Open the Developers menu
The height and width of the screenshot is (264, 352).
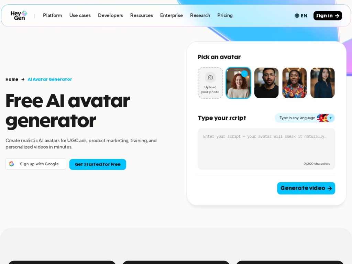(110, 15)
